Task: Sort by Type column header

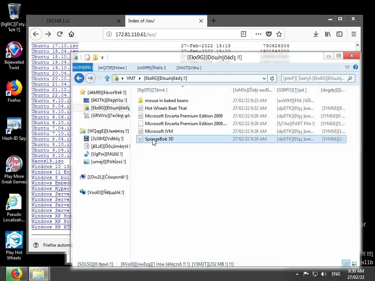Action: pyautogui.click(x=297, y=90)
